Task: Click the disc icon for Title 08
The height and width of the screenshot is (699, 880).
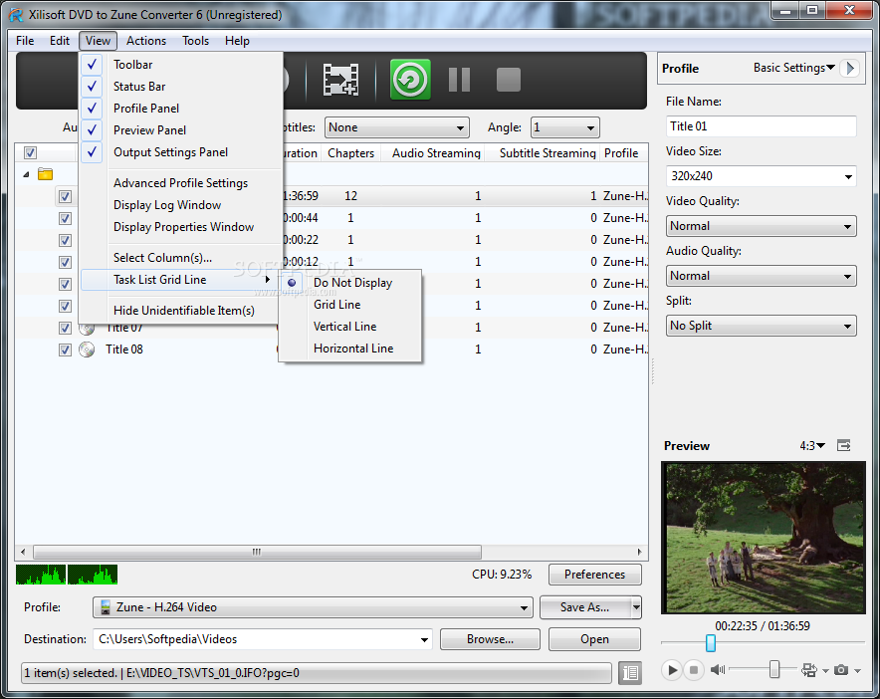Action: pyautogui.click(x=87, y=349)
